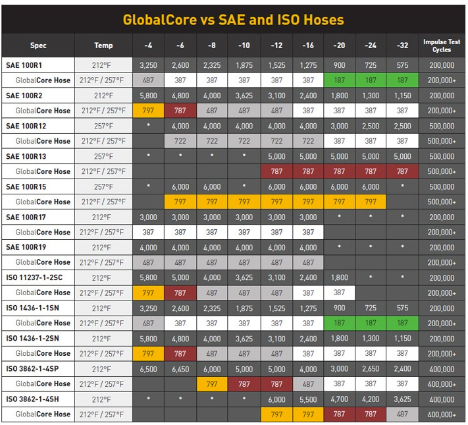Click '3,250' in the SAE 100R1 row
Image resolution: width=468 pixels, height=425 pixels.
click(x=148, y=65)
